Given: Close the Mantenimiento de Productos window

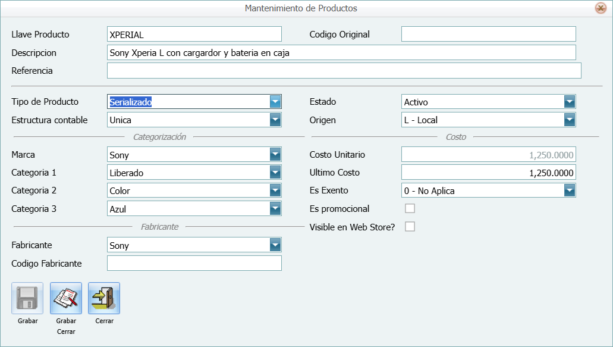Looking at the screenshot, I should click(x=601, y=8).
